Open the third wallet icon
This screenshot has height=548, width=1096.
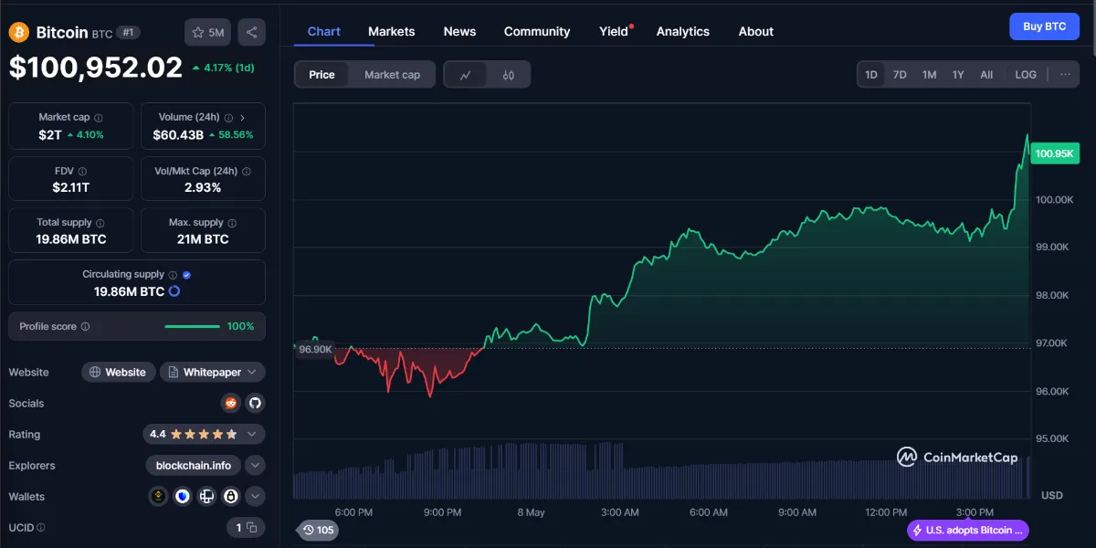[x=206, y=496]
